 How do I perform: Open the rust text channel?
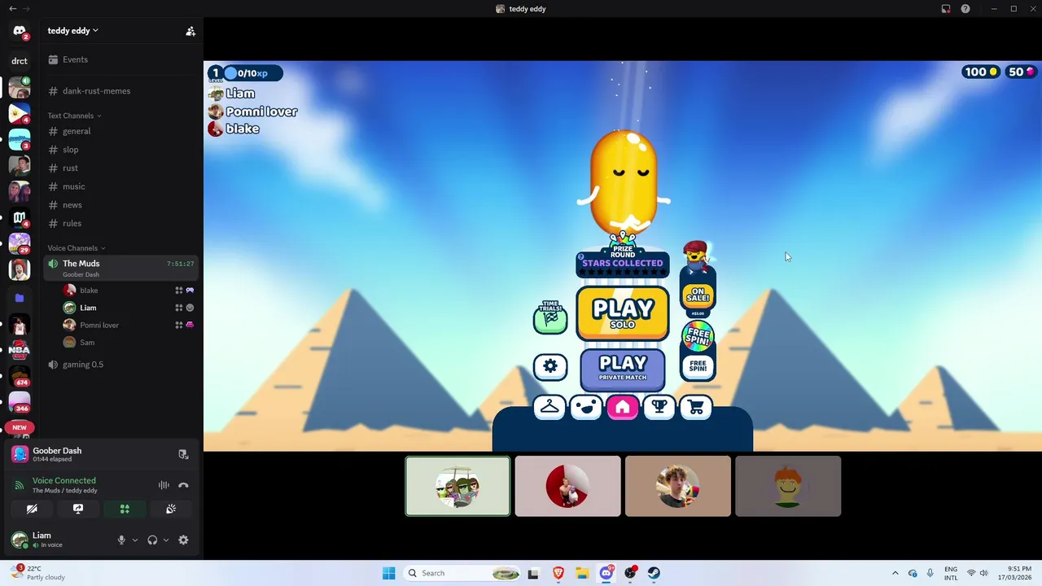point(122,168)
